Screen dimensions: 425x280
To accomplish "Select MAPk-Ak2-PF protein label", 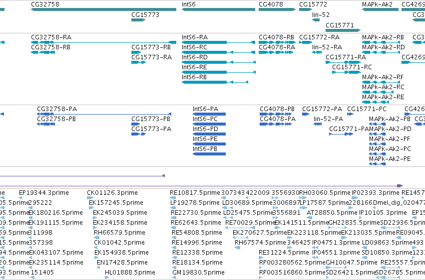I will pyautogui.click(x=390, y=139).
